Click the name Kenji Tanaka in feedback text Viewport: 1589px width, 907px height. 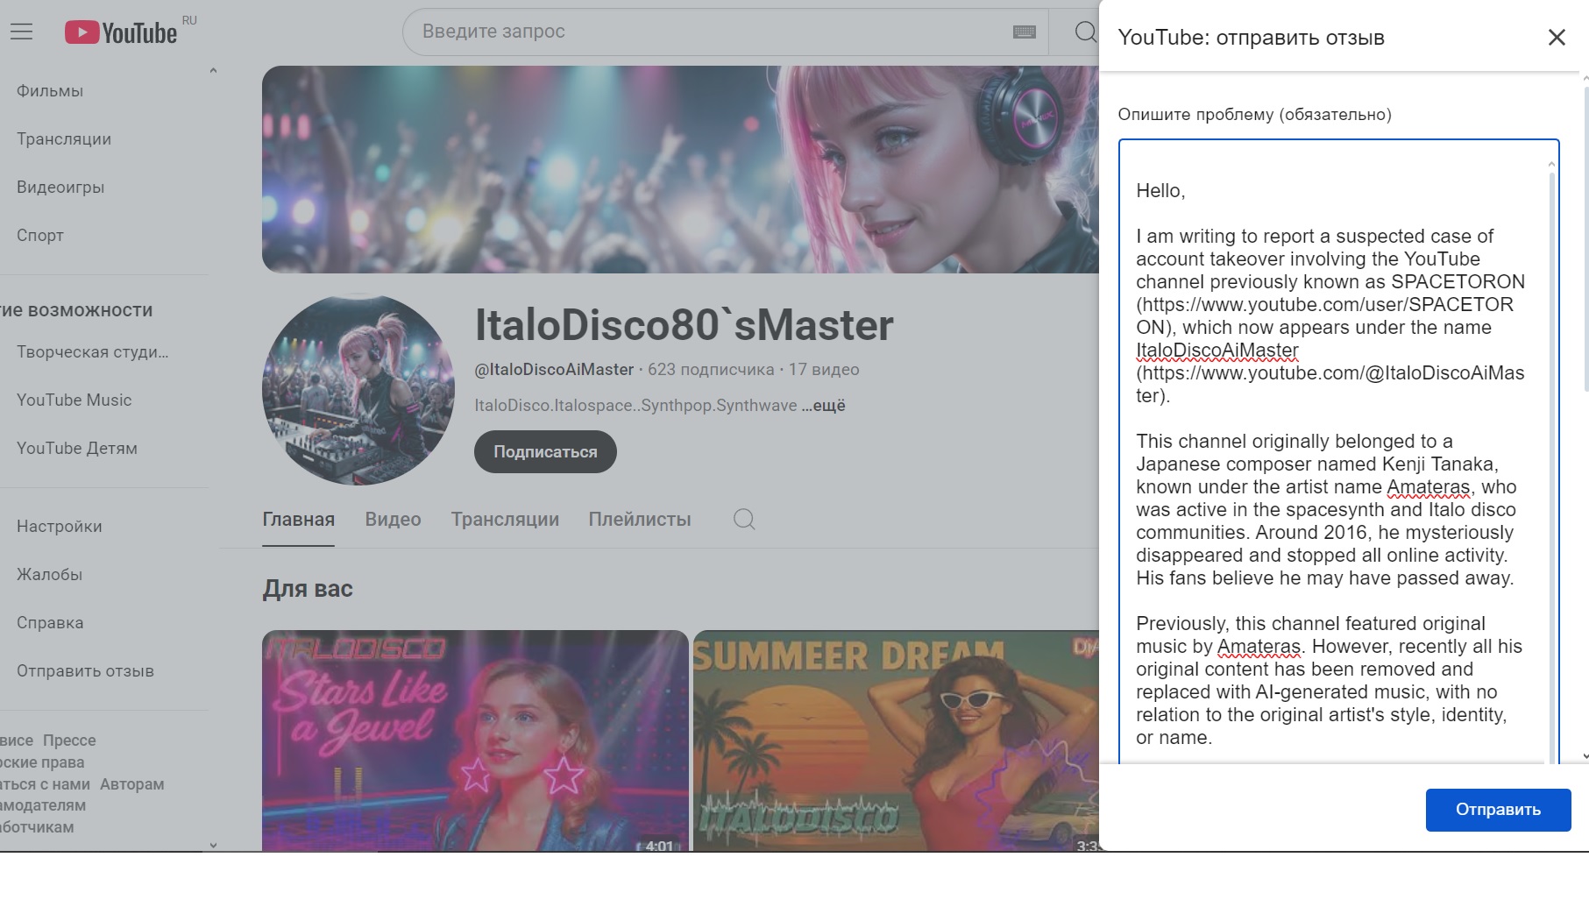pos(1437,464)
